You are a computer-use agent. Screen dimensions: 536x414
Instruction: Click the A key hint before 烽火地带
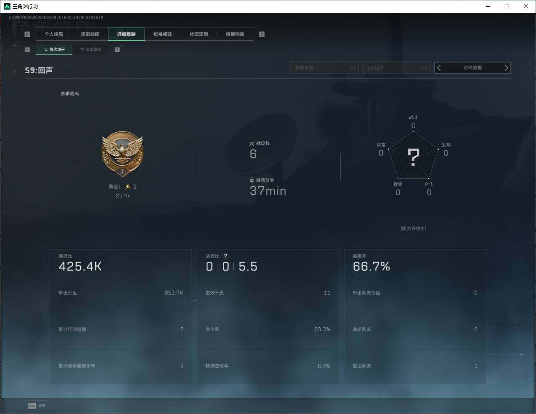(27, 50)
